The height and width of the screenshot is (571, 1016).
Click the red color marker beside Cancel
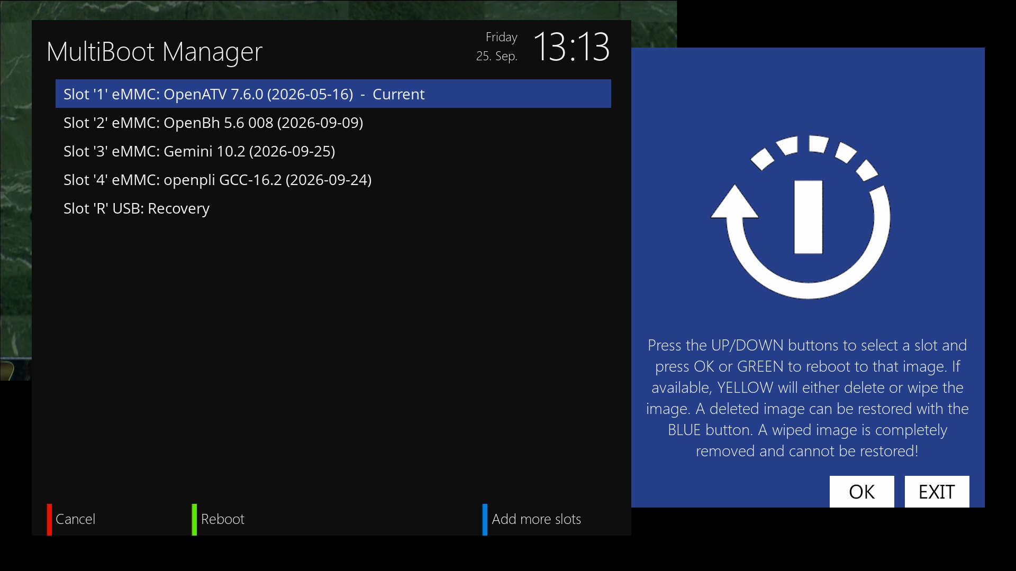tap(49, 520)
